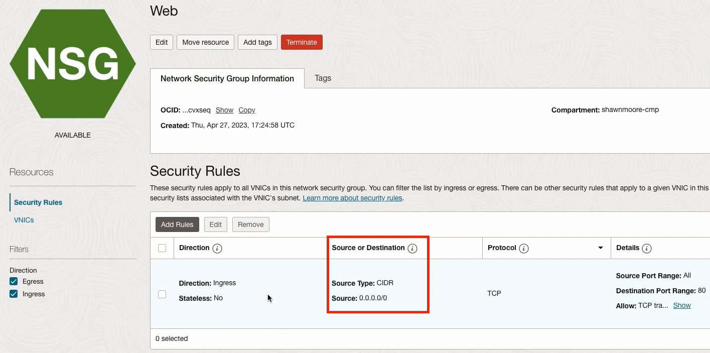Open VNICs in the Resources list
The width and height of the screenshot is (710, 353).
tap(24, 220)
